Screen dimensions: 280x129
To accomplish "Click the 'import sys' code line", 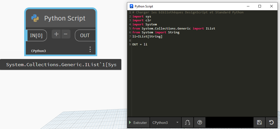I will point(142,16).
